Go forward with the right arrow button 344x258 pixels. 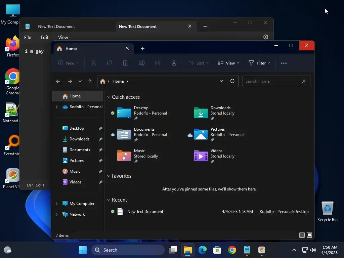pyautogui.click(x=70, y=81)
